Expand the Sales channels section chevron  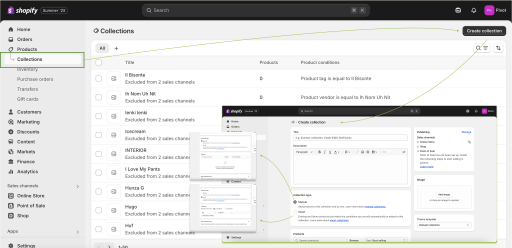pos(77,186)
